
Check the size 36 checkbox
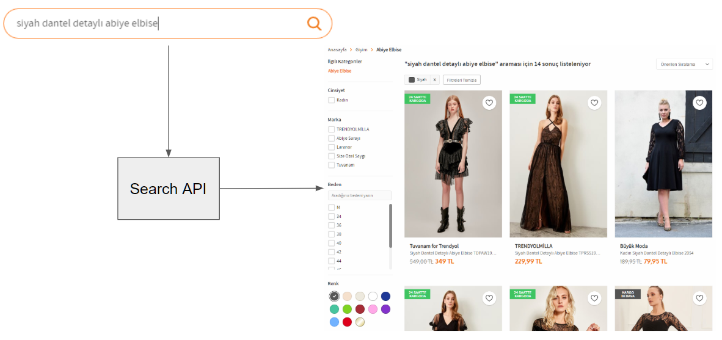pyautogui.click(x=331, y=225)
